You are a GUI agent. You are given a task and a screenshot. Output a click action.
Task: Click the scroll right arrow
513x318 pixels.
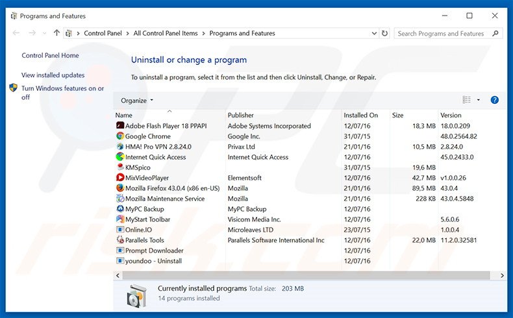(x=502, y=276)
